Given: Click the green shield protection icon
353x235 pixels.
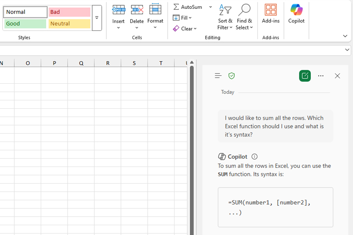Looking at the screenshot, I should point(231,76).
